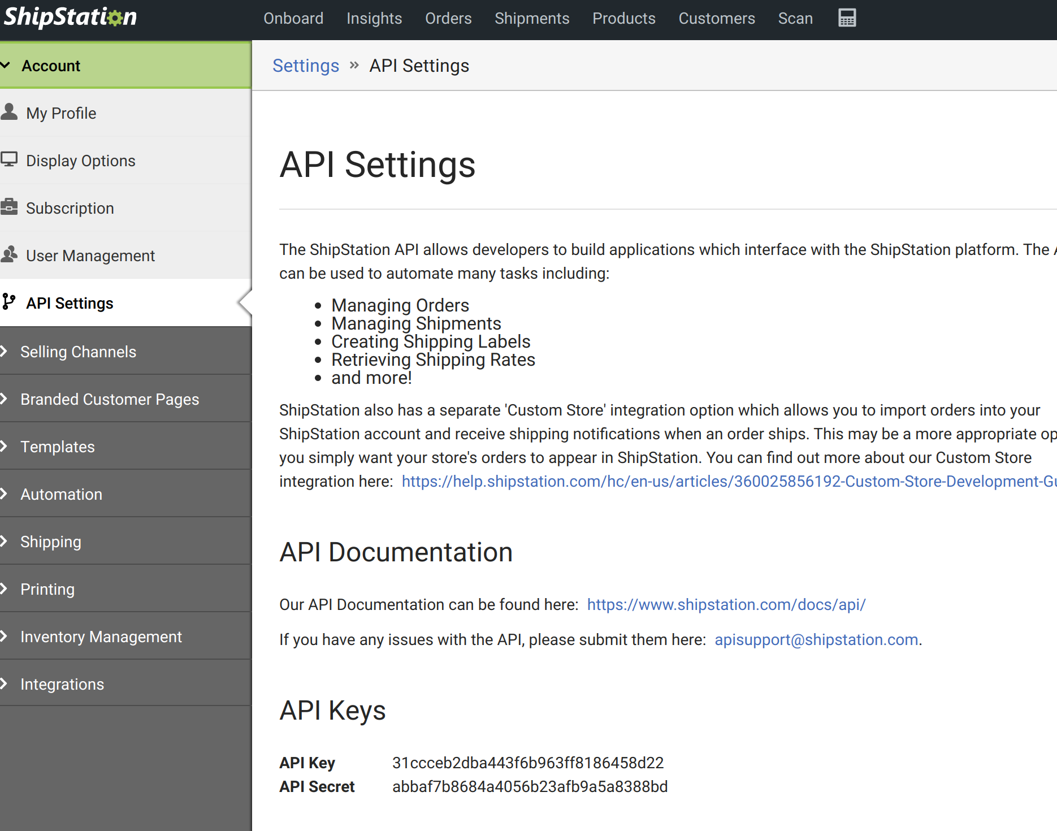
Task: Click the 'Managing Shipments' bullet text
Action: (416, 323)
